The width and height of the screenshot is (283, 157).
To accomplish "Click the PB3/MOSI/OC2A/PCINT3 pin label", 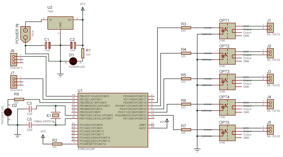I will (x=95, y=106).
